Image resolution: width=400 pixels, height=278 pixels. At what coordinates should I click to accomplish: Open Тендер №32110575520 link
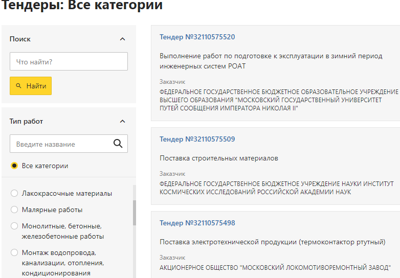coord(197,37)
